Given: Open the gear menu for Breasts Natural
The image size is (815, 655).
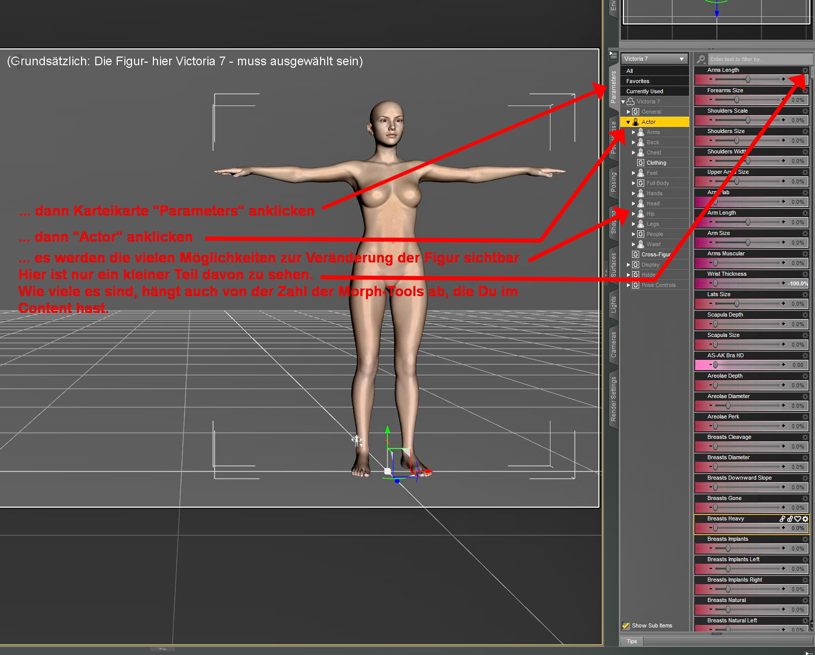Looking at the screenshot, I should coord(805,600).
